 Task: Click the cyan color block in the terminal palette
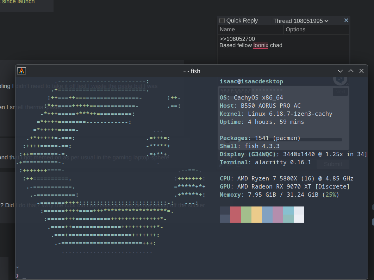click(288, 215)
